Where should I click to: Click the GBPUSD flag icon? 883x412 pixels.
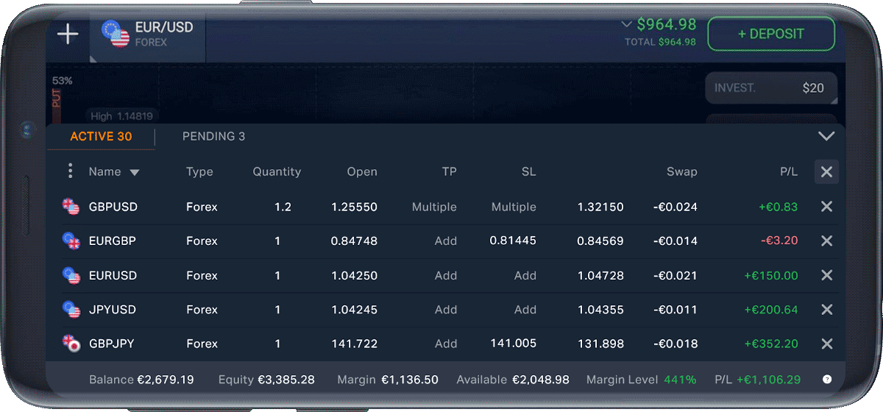(71, 207)
